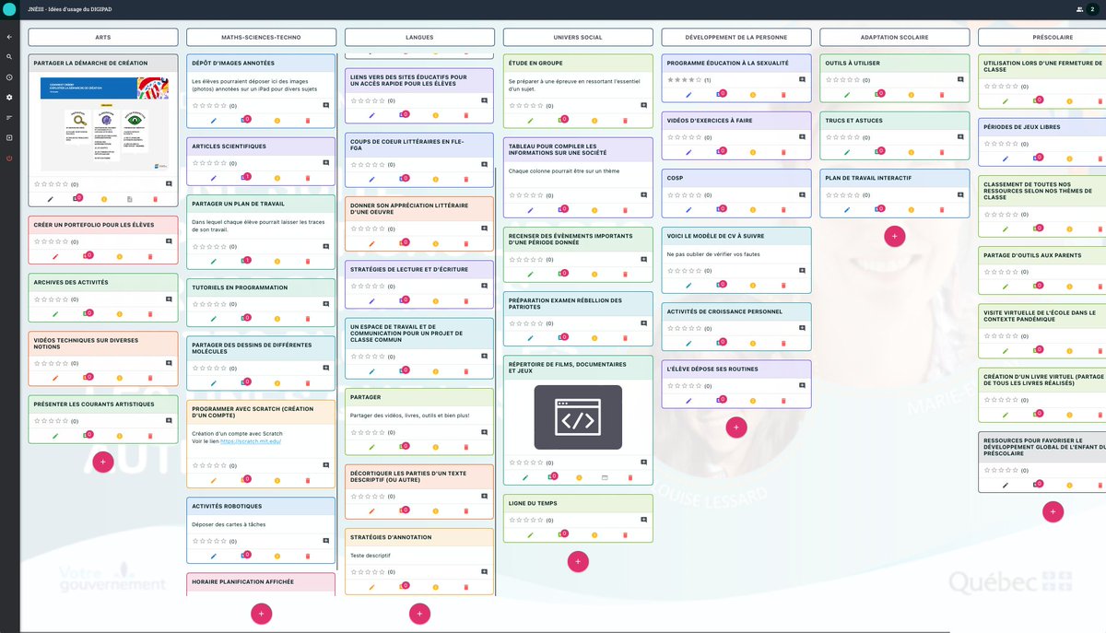Open the connected users icon at top right
1106x633 pixels.
click(x=1079, y=9)
